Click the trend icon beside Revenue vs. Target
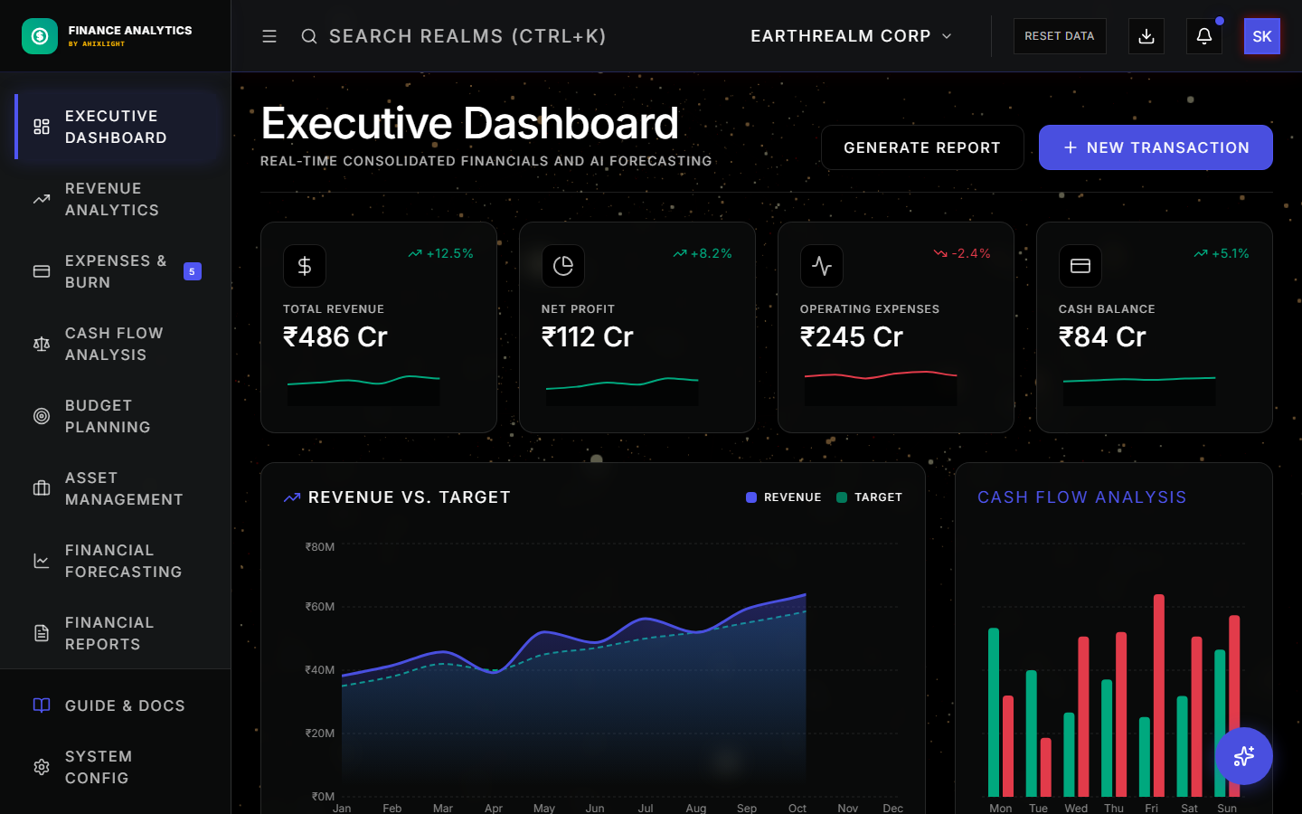The width and height of the screenshot is (1302, 814). [292, 497]
